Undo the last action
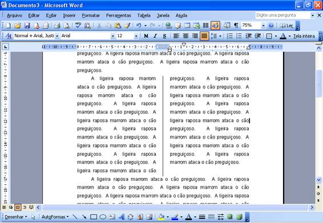 pos(139,26)
